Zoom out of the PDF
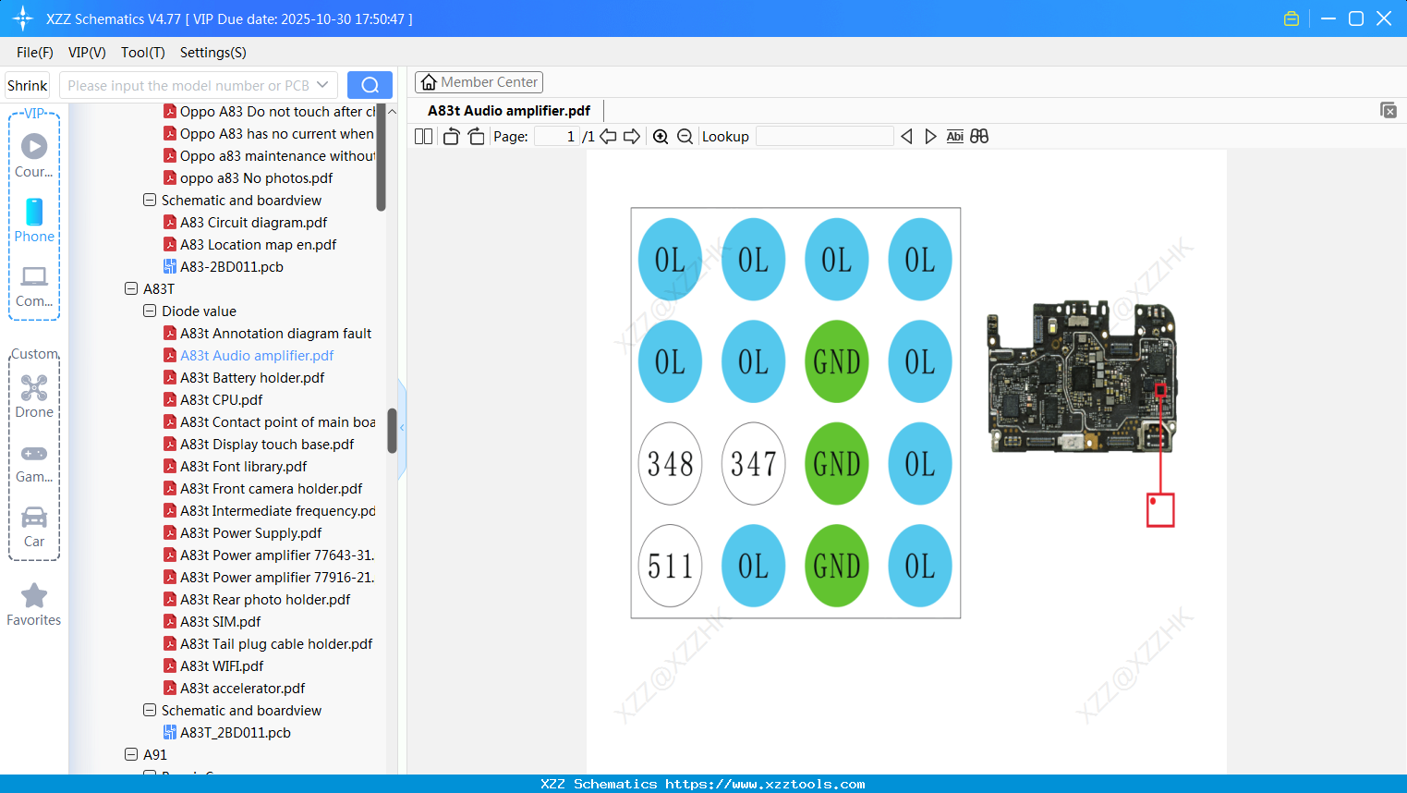 (685, 137)
